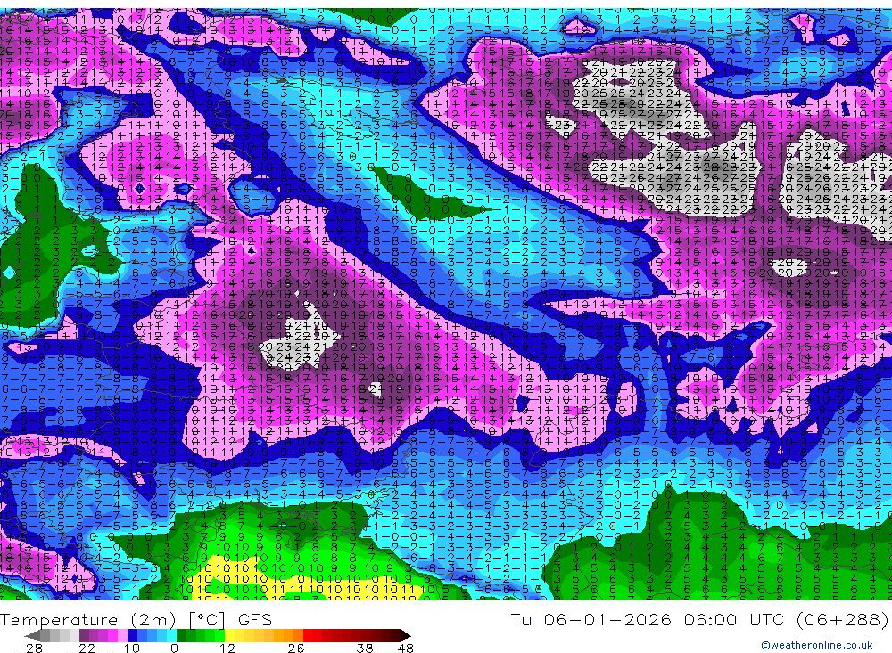892x653 pixels.
Task: Click the 'Tu 06-01-2026 06:00 UTC (06+288)' timestamp
Action: (699, 619)
